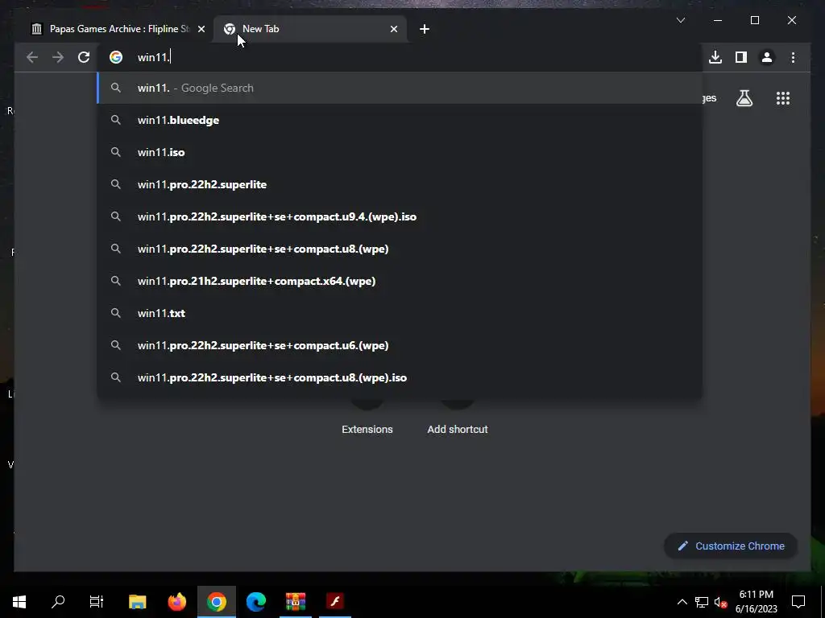Open File Explorer from the taskbar
Screen dimensions: 825x618
click(137, 601)
